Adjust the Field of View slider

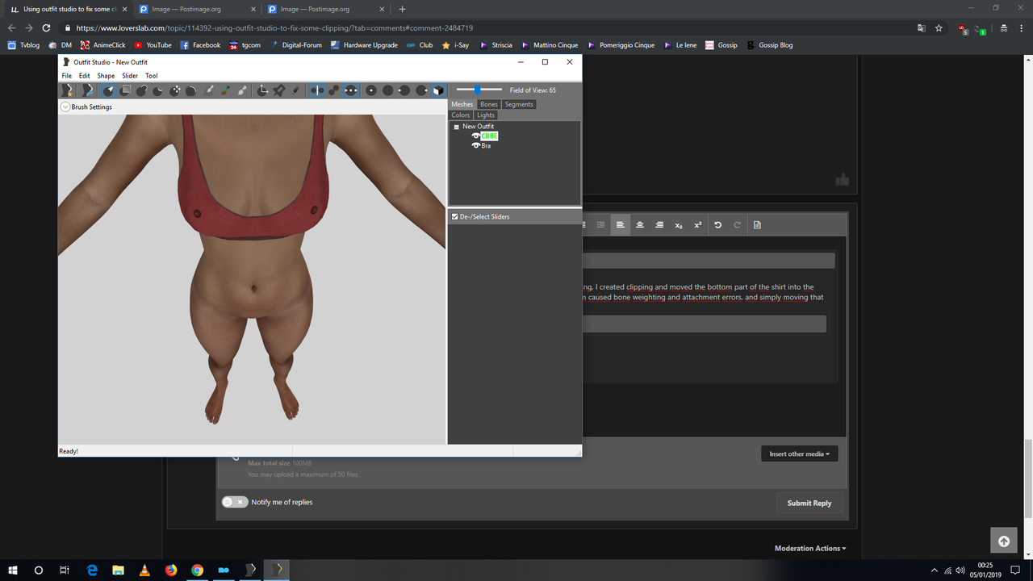[x=478, y=90]
